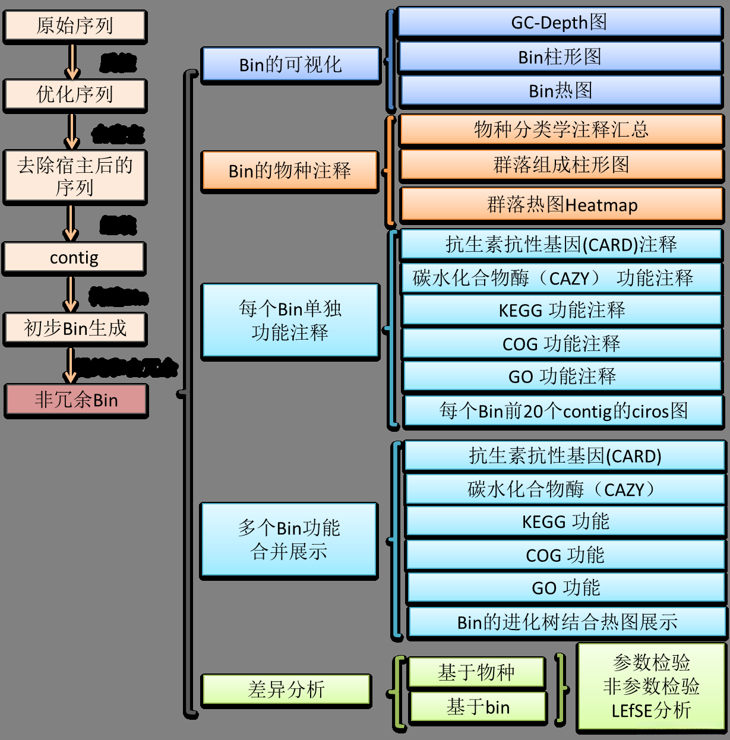This screenshot has width=730, height=740.
Task: Select 抗生素抗性基因(CARD) box without 注释
Action: pyautogui.click(x=565, y=456)
